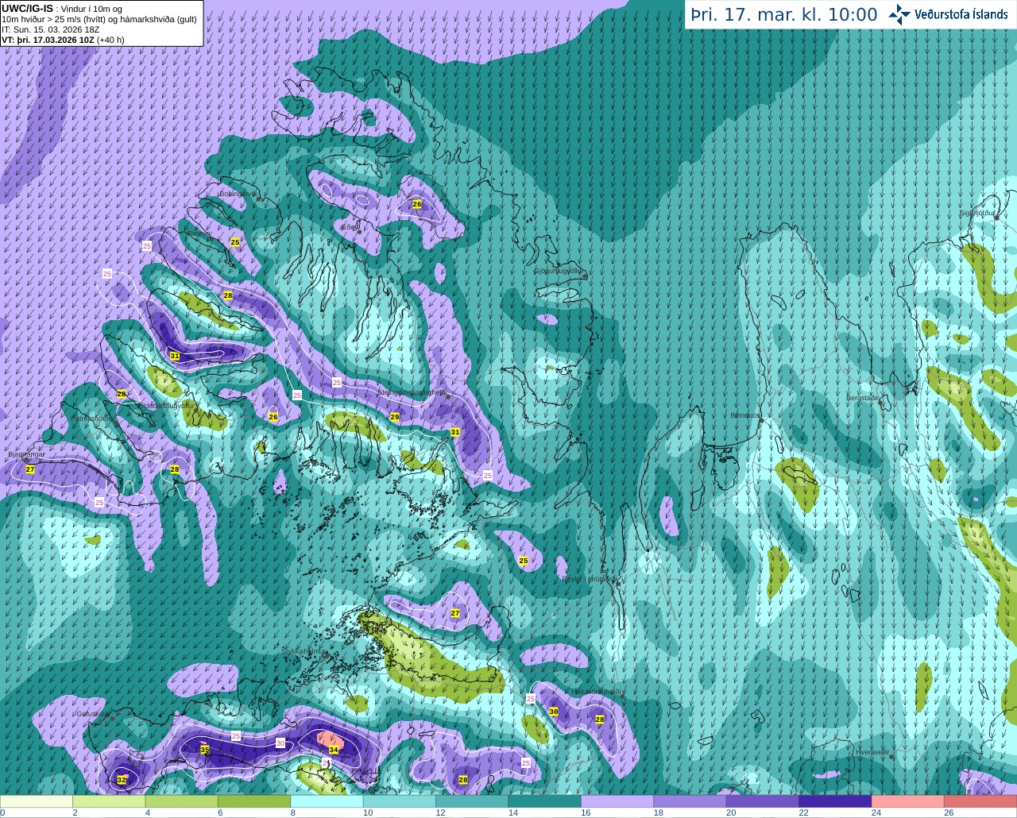Click the yellow 32 gust marker near Gufuskálar
Image resolution: width=1017 pixels, height=818 pixels.
[122, 781]
